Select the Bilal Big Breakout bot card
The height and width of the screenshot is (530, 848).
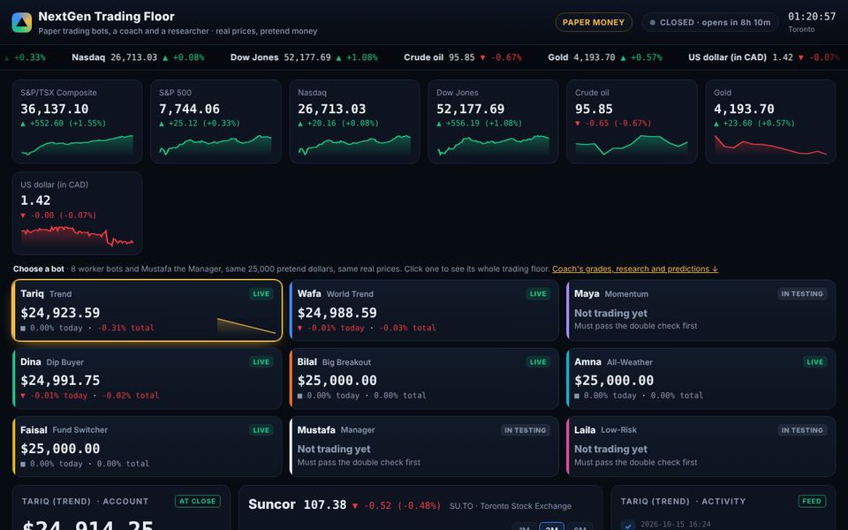[x=424, y=379]
